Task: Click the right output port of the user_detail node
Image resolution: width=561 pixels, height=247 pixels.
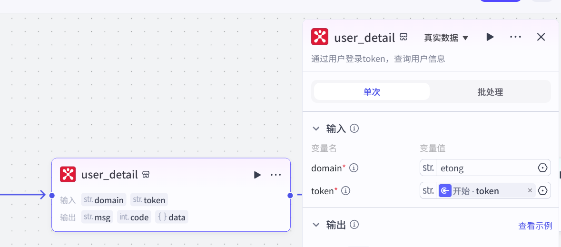Action: 290,195
